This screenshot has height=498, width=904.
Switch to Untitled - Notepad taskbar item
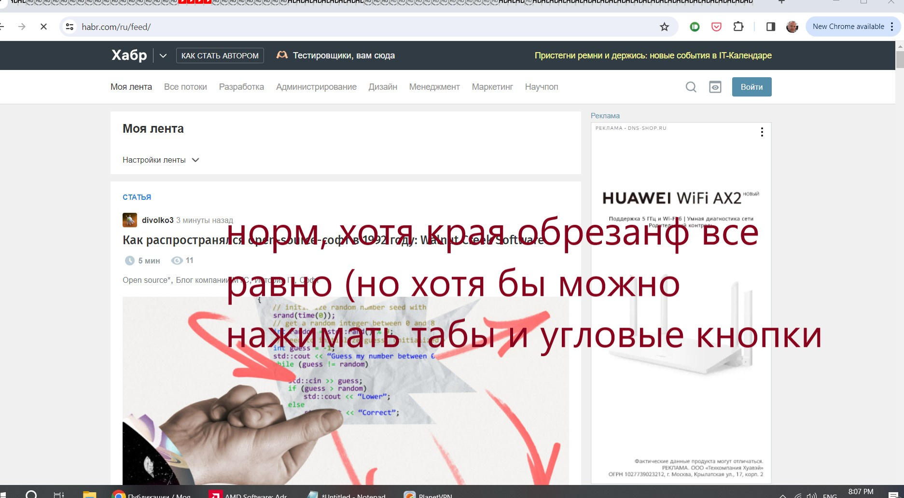[x=346, y=495]
